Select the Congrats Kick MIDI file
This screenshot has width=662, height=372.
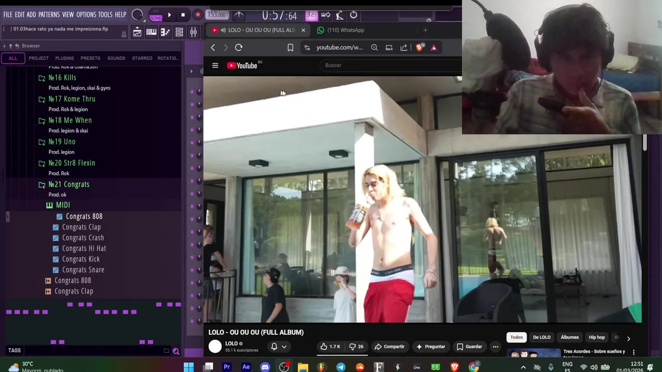tap(76, 259)
